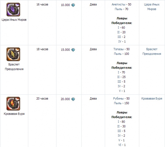Screen dimensions: 165x147
Task: Open the Топазы resource link
Action: 118,49
